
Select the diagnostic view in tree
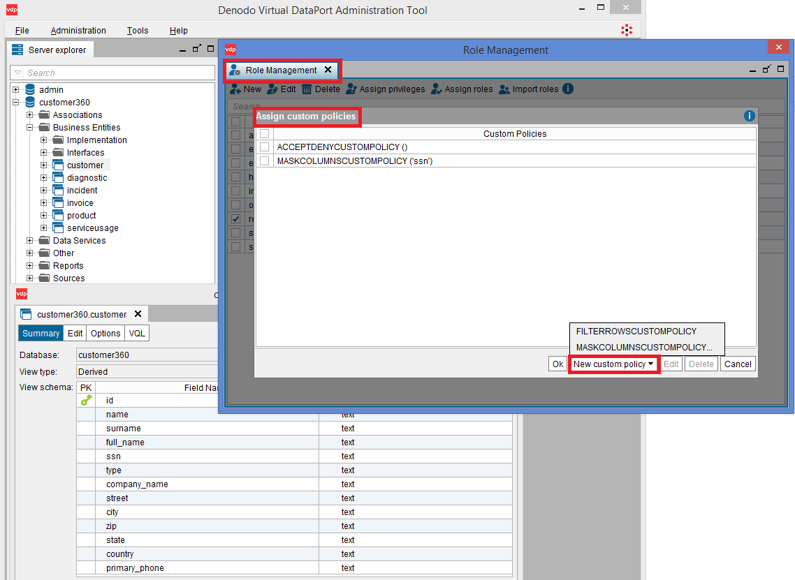[87, 178]
